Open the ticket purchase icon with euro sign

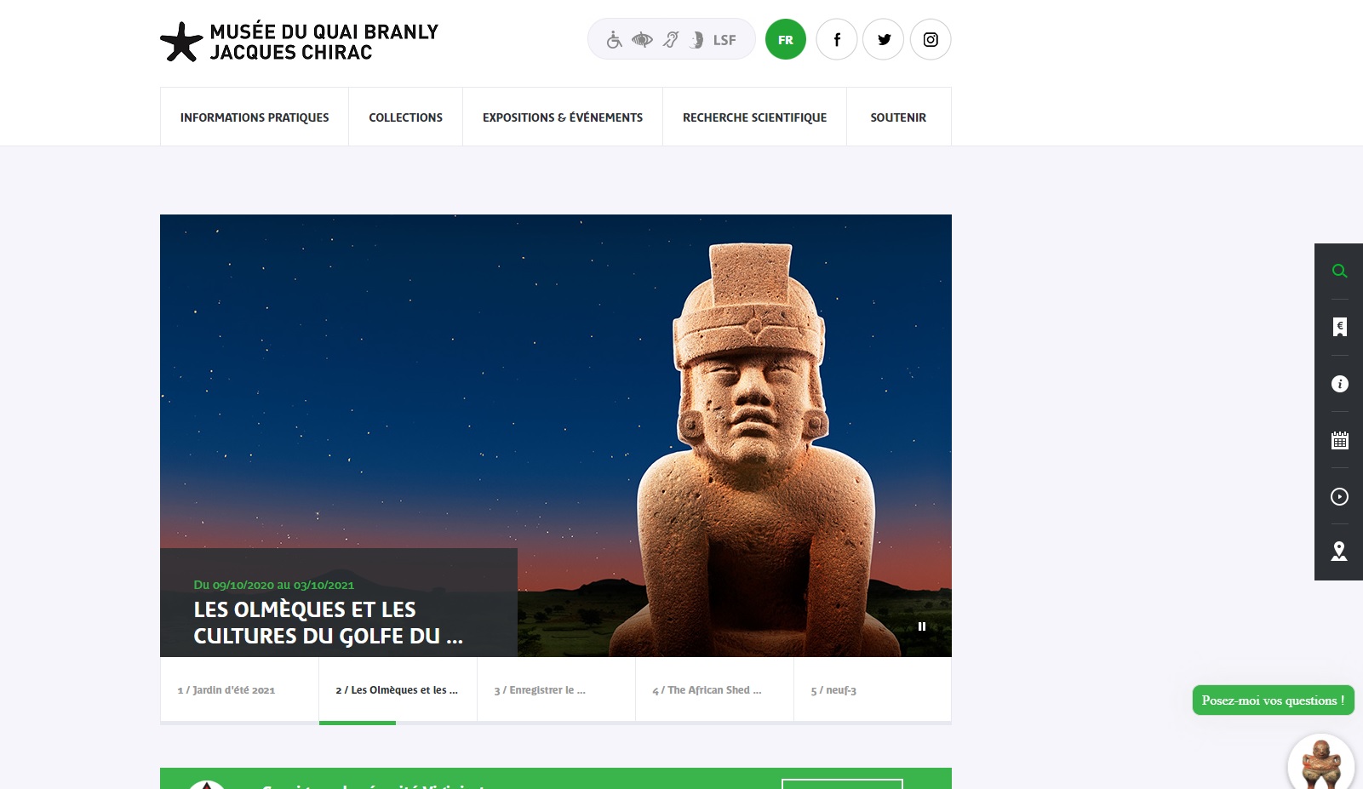[1339, 327]
